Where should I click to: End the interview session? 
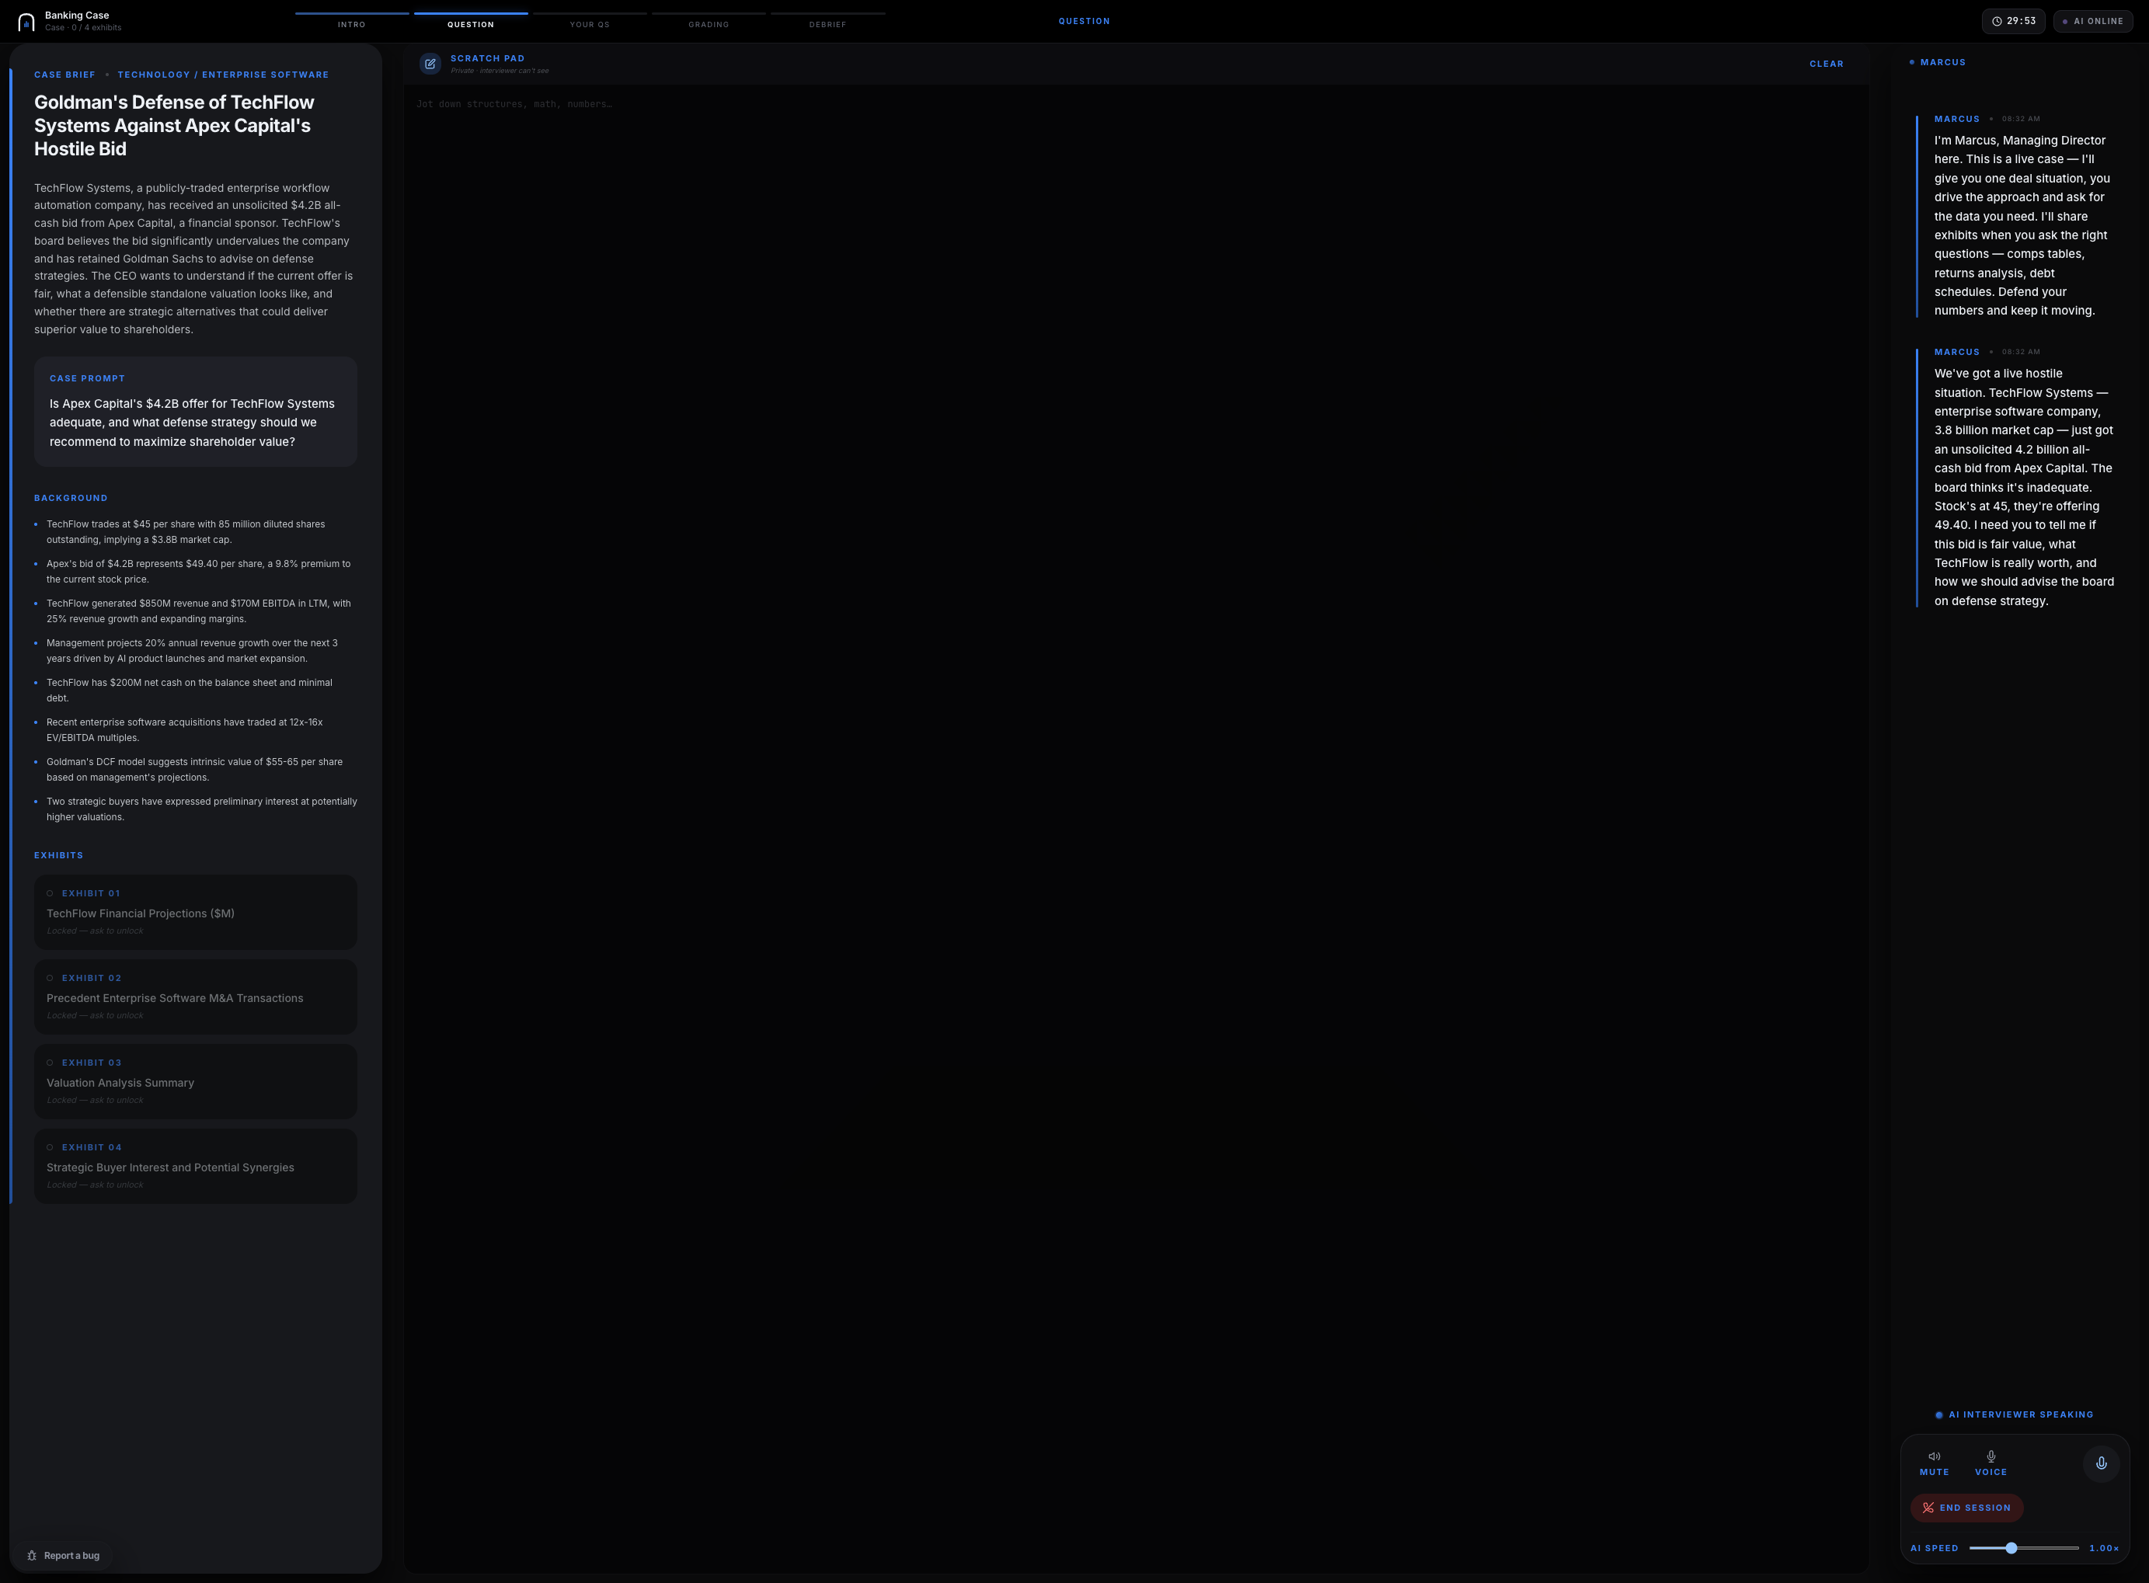click(1967, 1508)
